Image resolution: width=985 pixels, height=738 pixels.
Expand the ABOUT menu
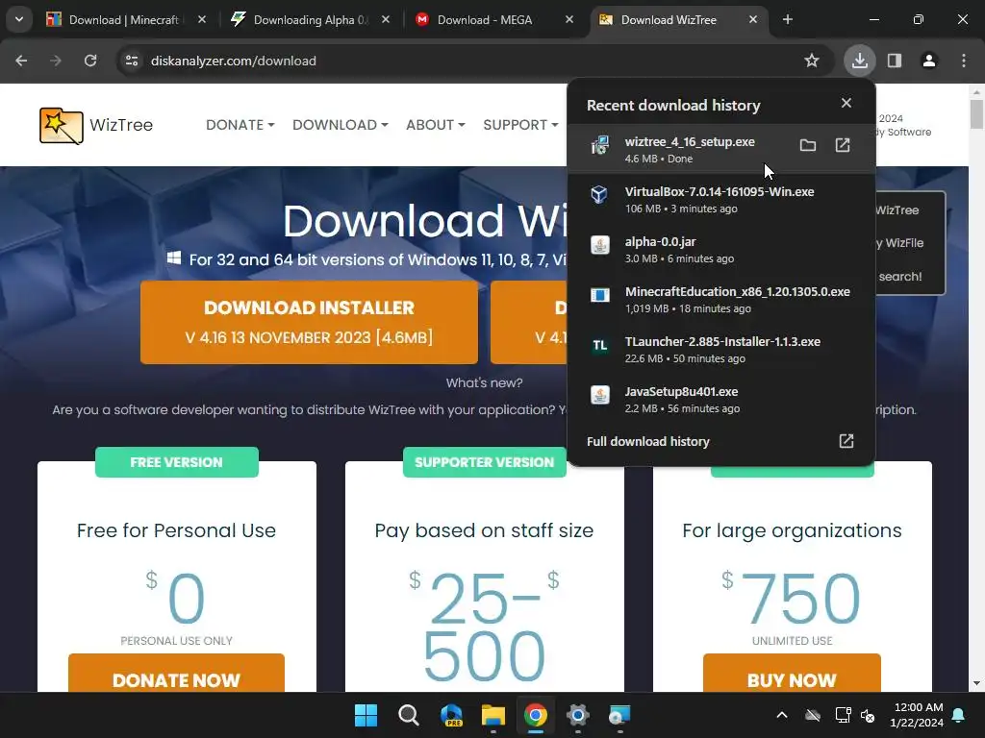coord(436,125)
